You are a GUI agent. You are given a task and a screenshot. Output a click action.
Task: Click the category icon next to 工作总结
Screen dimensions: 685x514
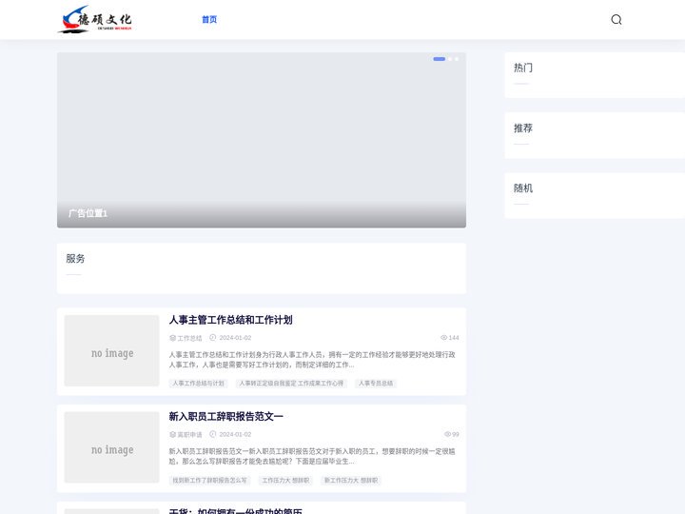point(172,338)
